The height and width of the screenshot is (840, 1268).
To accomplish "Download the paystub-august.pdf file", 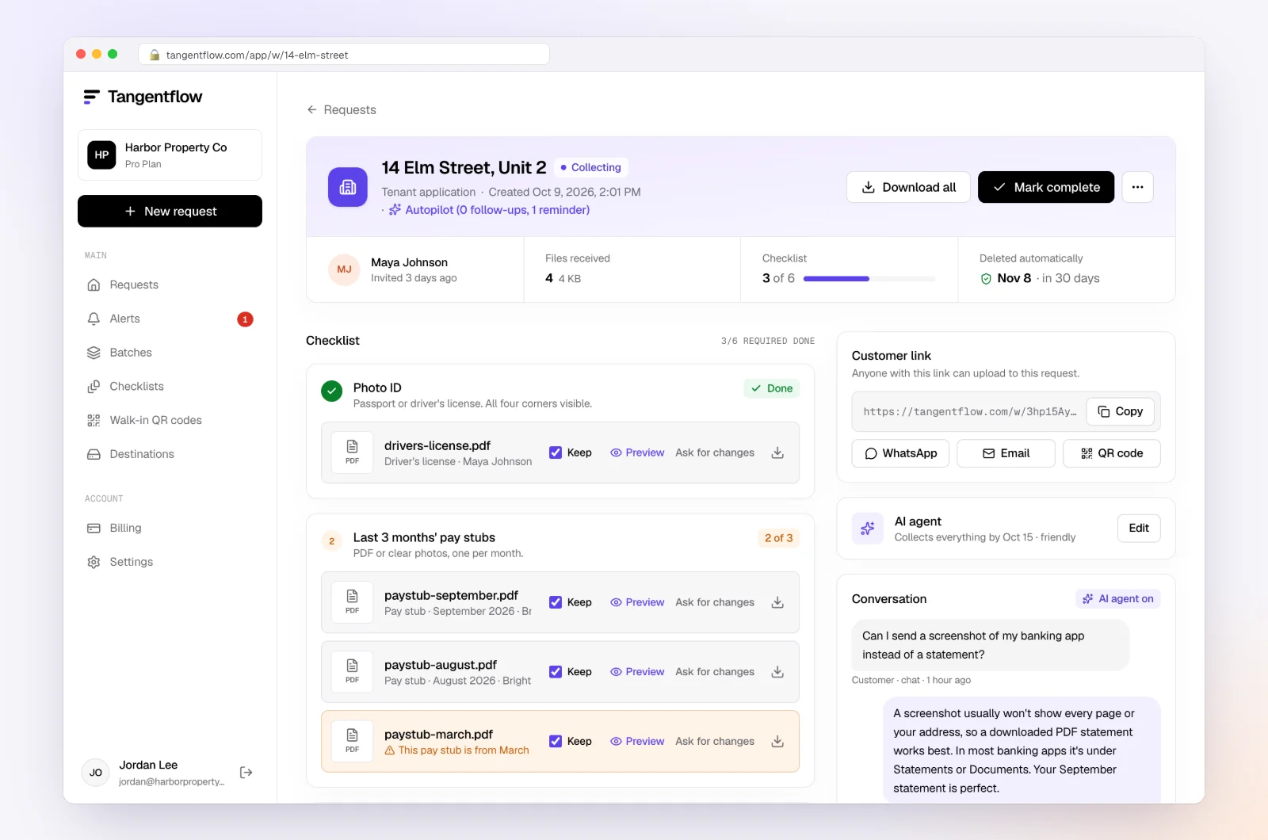I will point(777,672).
